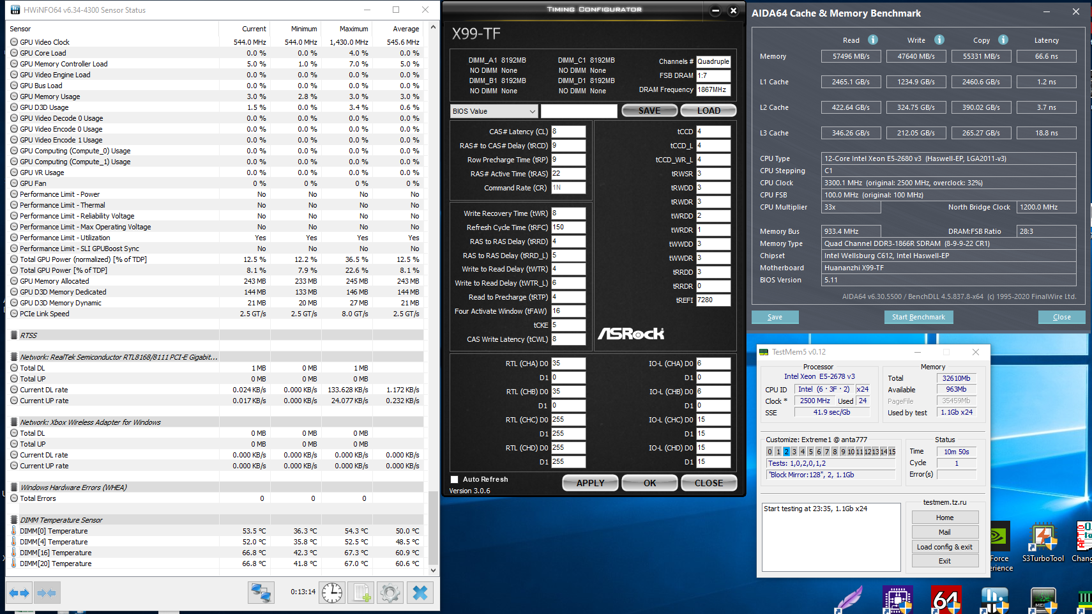Click the RAS# Active Time (tRAS) field
Screen dimensions: 1092x614
(x=568, y=174)
